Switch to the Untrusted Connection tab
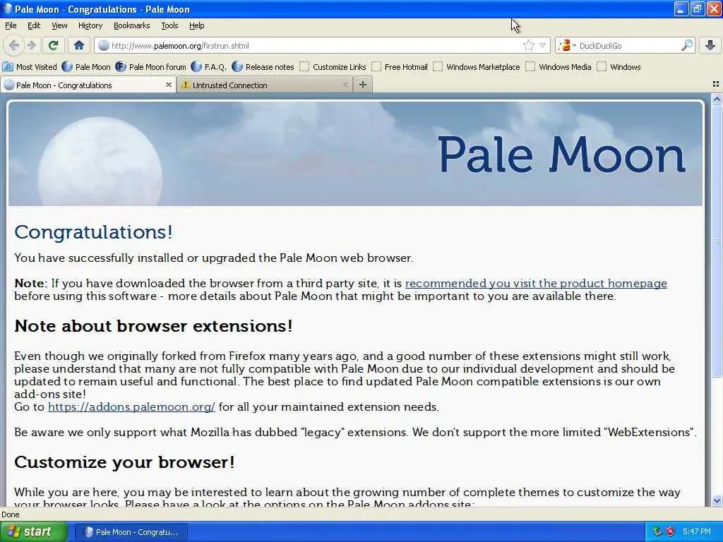 (x=264, y=85)
